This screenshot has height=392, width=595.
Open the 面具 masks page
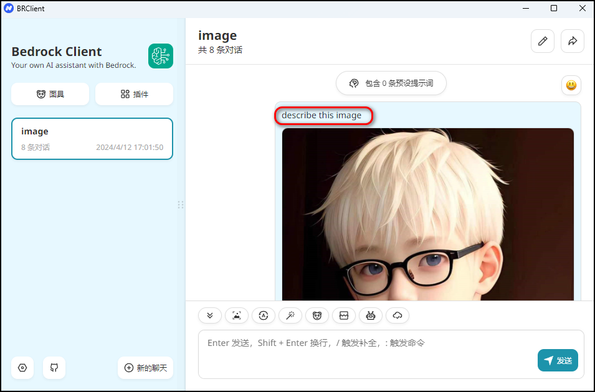(50, 94)
